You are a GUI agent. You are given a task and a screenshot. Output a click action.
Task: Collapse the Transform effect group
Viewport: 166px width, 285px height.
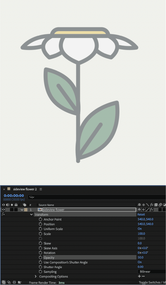[32, 214]
